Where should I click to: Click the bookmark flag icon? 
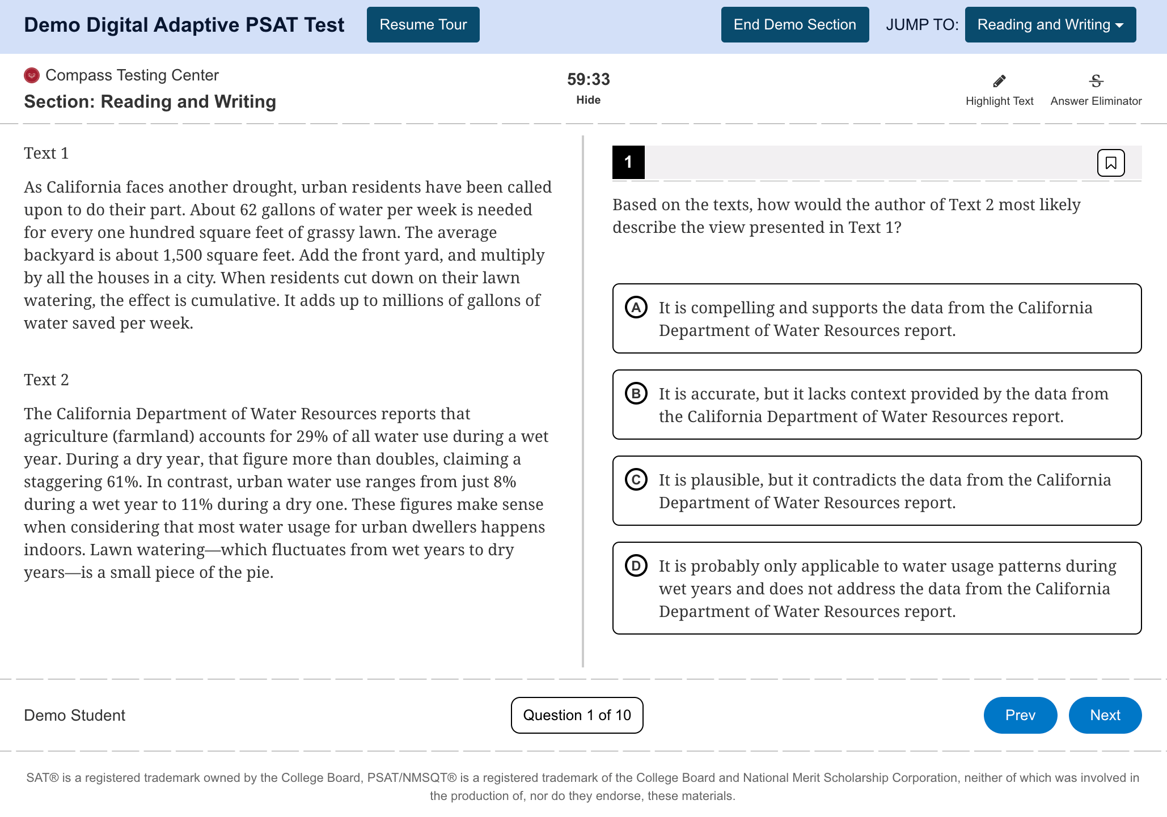coord(1111,162)
